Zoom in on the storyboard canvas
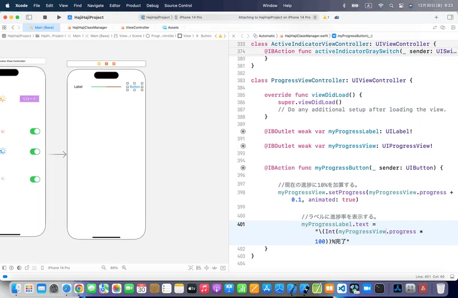Image resolution: width=458 pixels, height=298 pixels. (x=124, y=268)
